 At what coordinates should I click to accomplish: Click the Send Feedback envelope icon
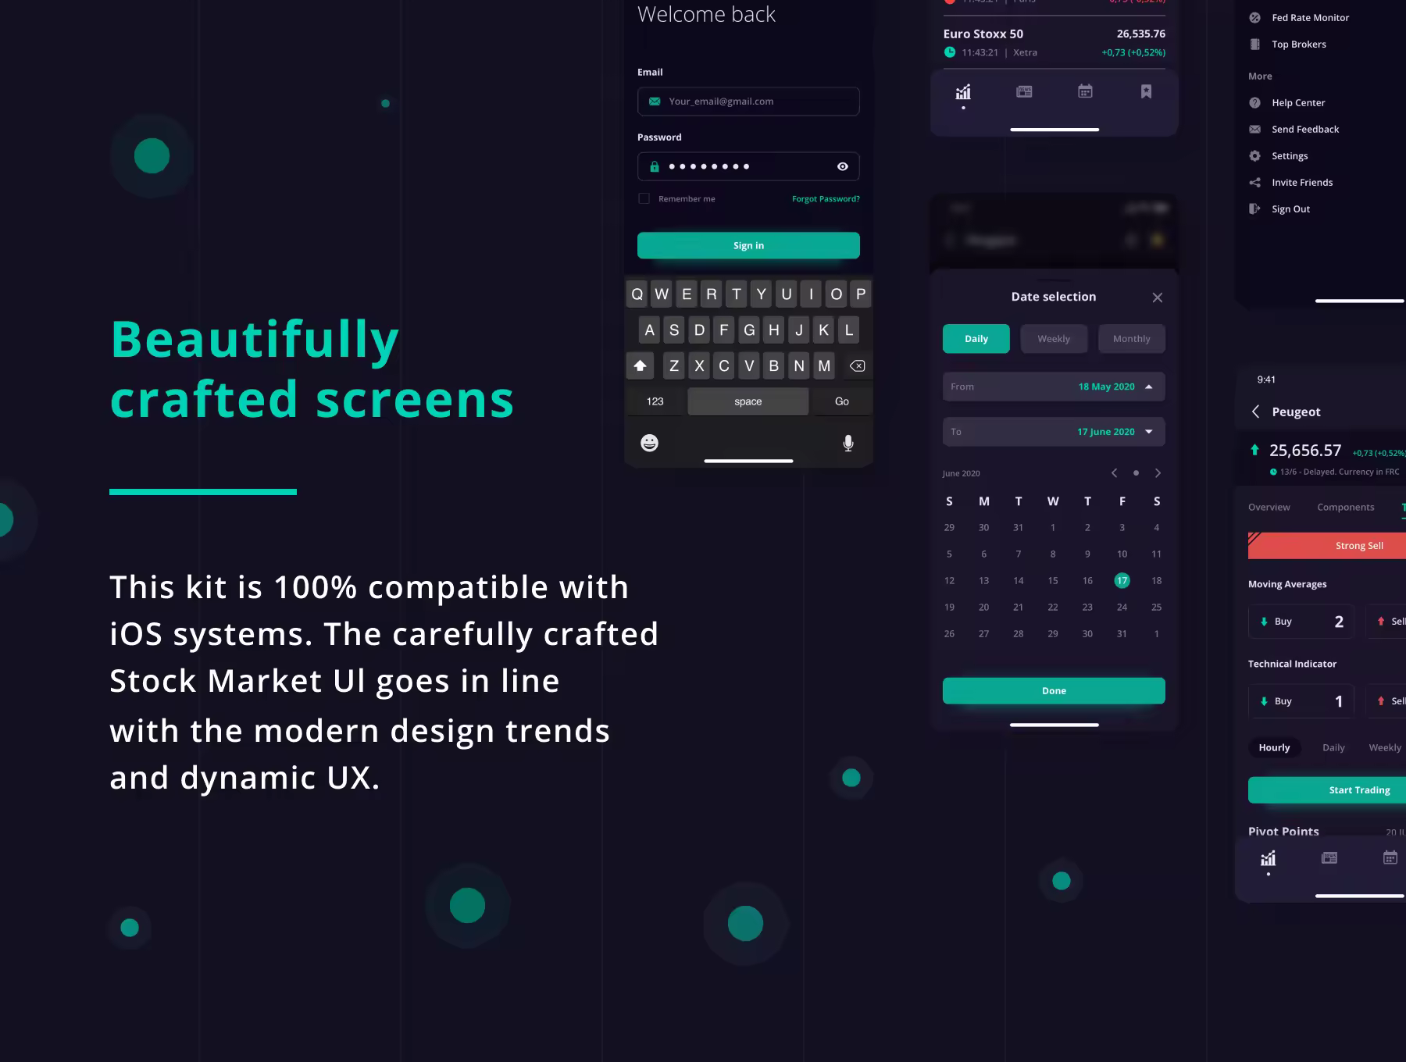(1254, 130)
